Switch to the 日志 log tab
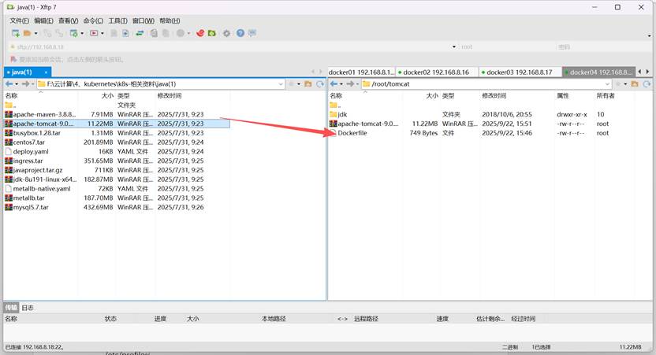This screenshot has height=355, width=656. click(x=28, y=308)
